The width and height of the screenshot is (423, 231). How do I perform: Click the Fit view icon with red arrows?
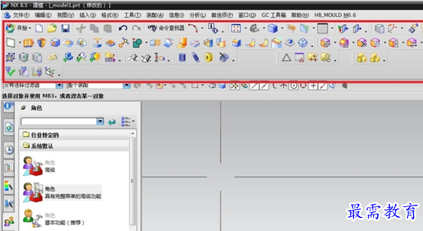click(x=236, y=28)
